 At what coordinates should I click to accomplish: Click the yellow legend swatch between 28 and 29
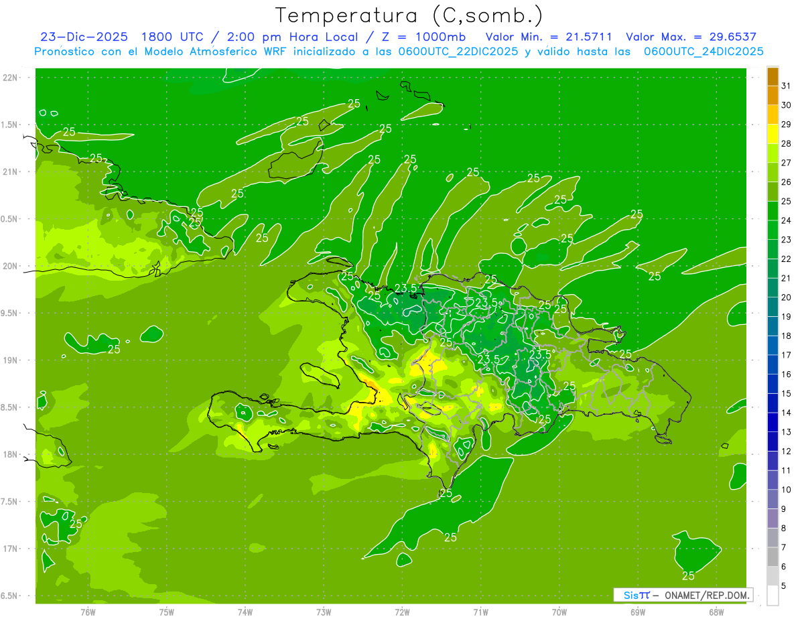tap(773, 134)
